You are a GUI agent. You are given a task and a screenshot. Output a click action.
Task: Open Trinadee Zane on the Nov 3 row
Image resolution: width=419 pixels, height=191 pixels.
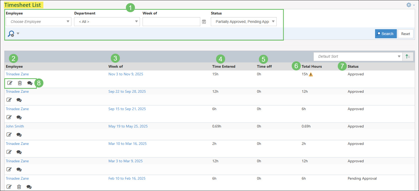(x=17, y=74)
